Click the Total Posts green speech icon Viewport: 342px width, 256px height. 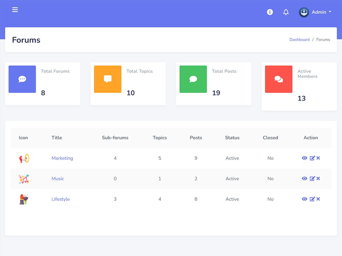coord(193,79)
